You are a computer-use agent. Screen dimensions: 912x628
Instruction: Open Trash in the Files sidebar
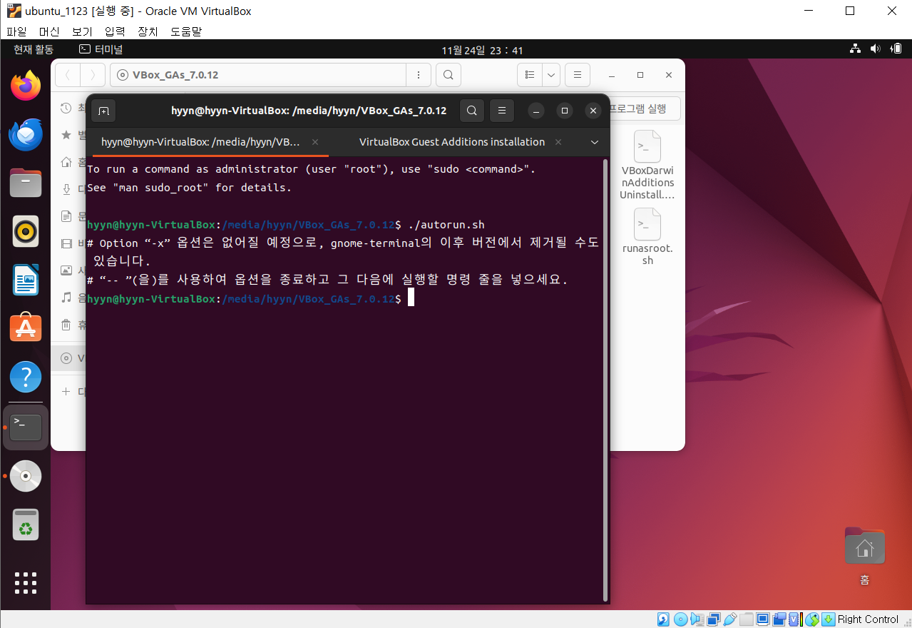click(x=68, y=325)
